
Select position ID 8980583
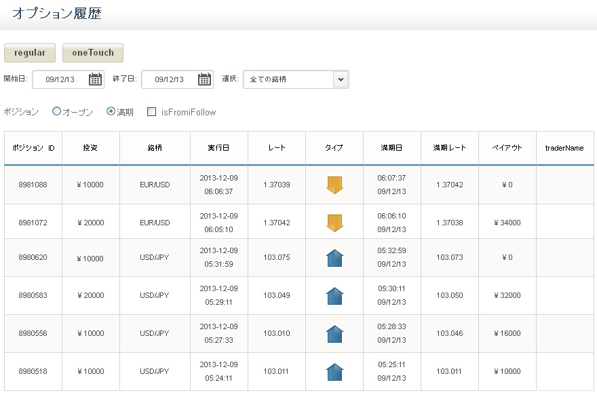(x=33, y=296)
